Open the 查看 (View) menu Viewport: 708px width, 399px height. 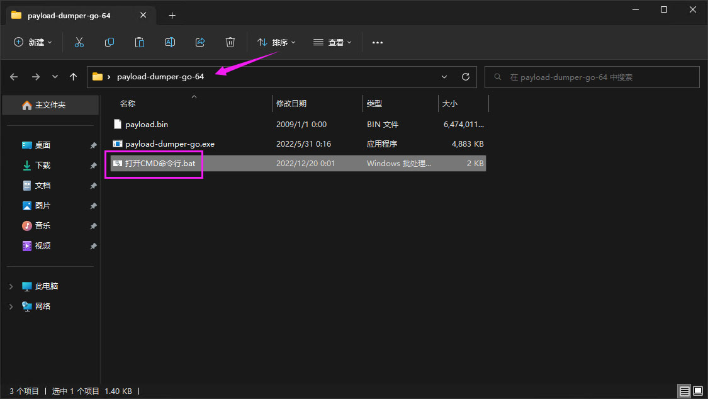pos(332,42)
